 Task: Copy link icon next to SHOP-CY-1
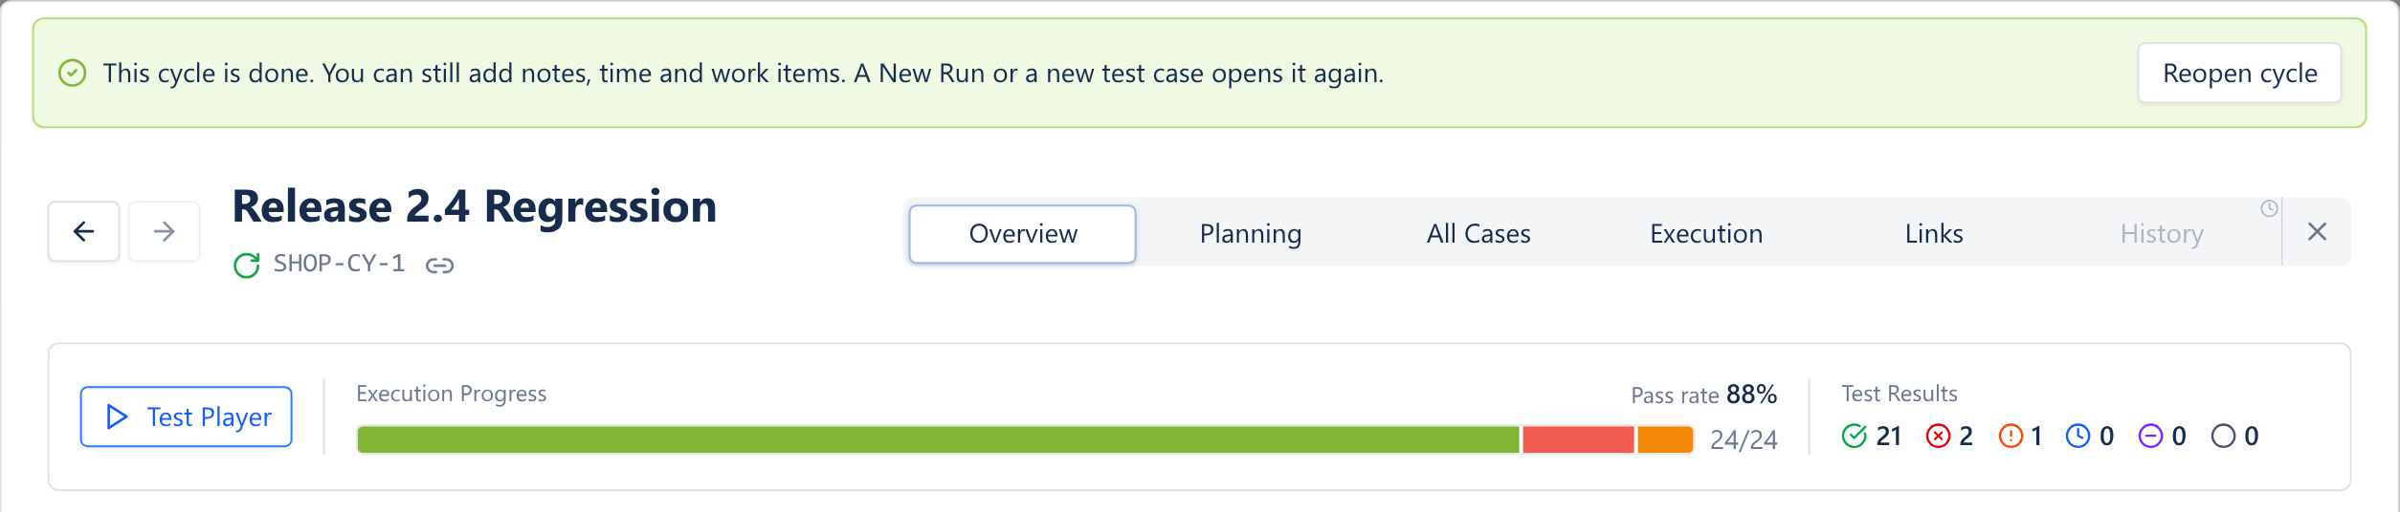point(439,266)
